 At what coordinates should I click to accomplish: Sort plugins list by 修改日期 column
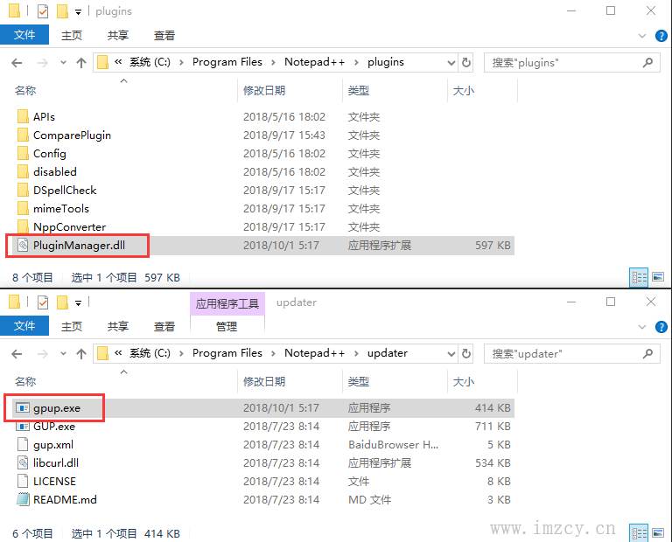(264, 91)
